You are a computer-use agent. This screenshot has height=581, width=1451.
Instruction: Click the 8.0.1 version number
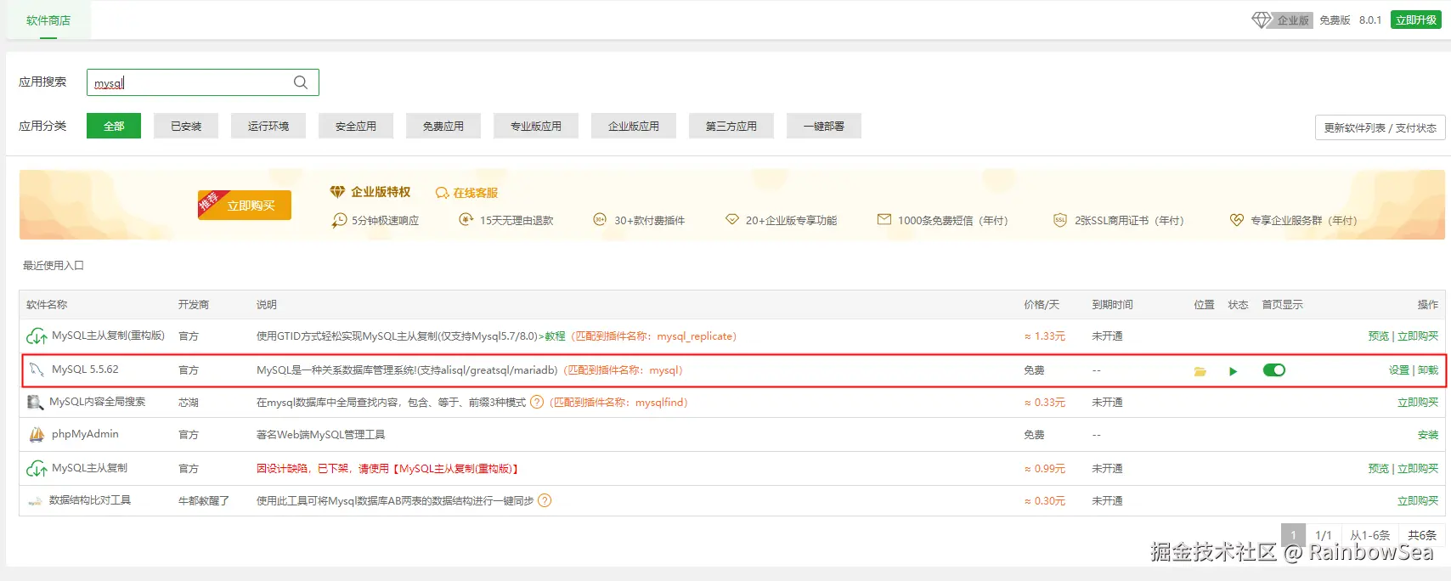[1370, 20]
